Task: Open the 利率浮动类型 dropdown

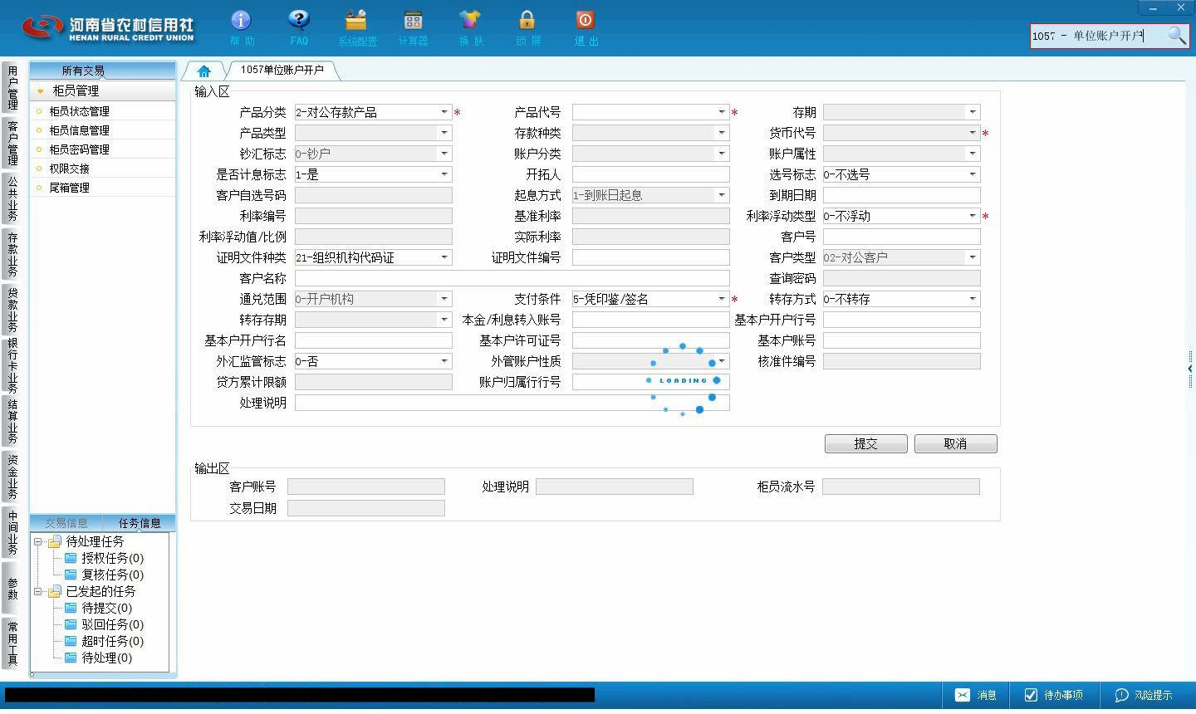Action: 973,216
